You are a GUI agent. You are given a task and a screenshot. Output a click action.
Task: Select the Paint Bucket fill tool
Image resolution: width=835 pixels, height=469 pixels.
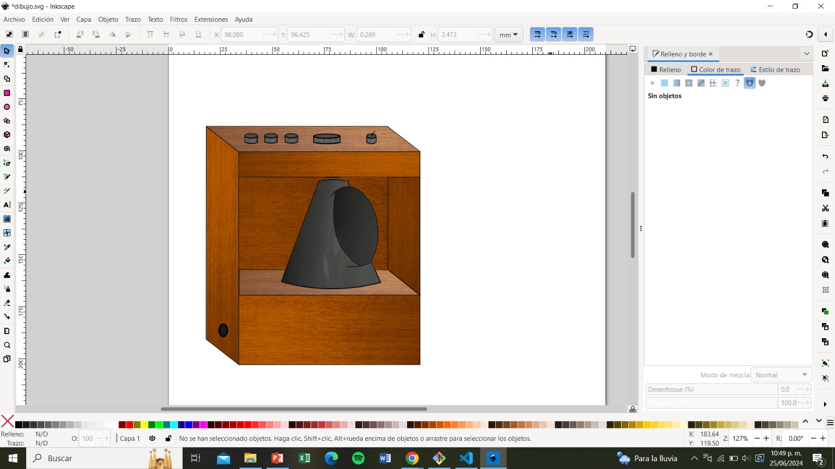pyautogui.click(x=7, y=261)
